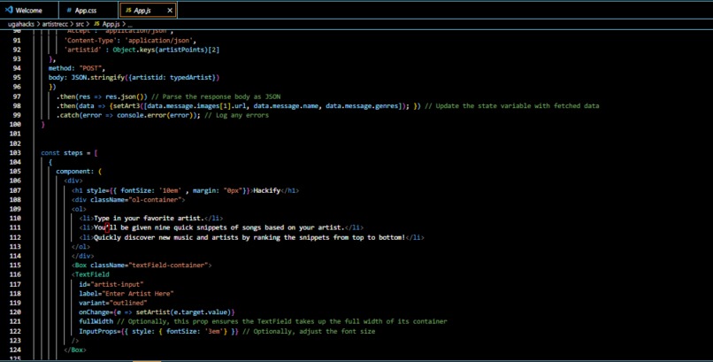Click the App.js breadcrumb item
The height and width of the screenshot is (362, 713).
(111, 24)
